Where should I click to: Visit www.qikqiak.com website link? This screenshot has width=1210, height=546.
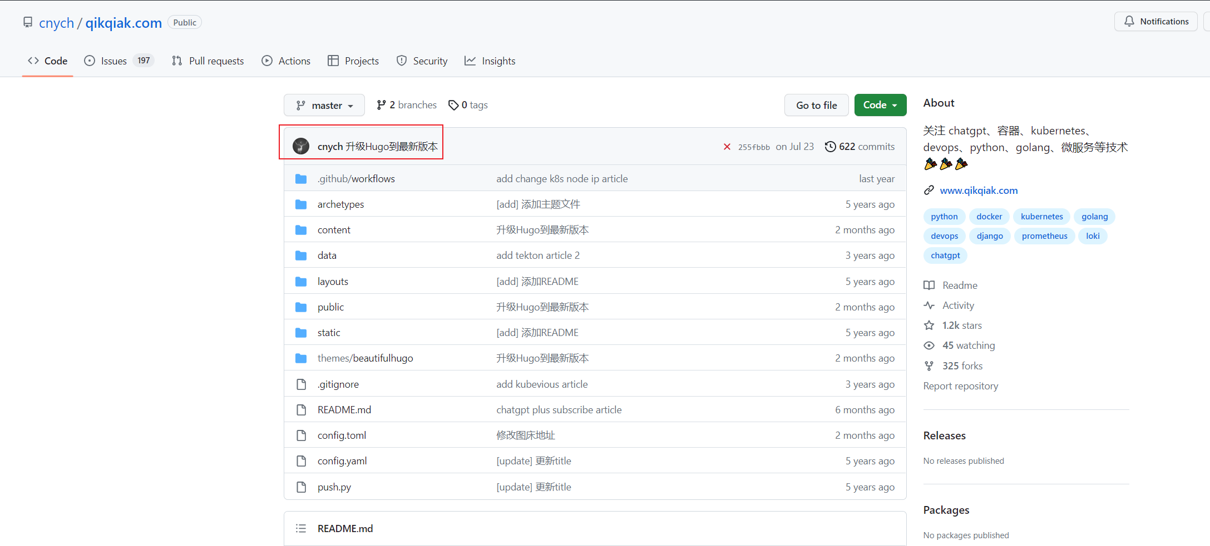pyautogui.click(x=979, y=191)
